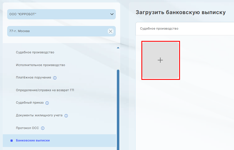This screenshot has height=150, width=234.
Task: Open Документы жилищного учета section
Action: coord(39,115)
